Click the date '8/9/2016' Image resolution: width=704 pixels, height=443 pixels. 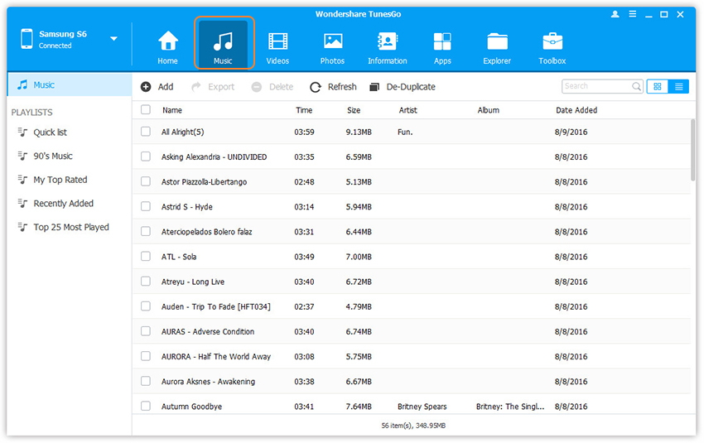[571, 132]
